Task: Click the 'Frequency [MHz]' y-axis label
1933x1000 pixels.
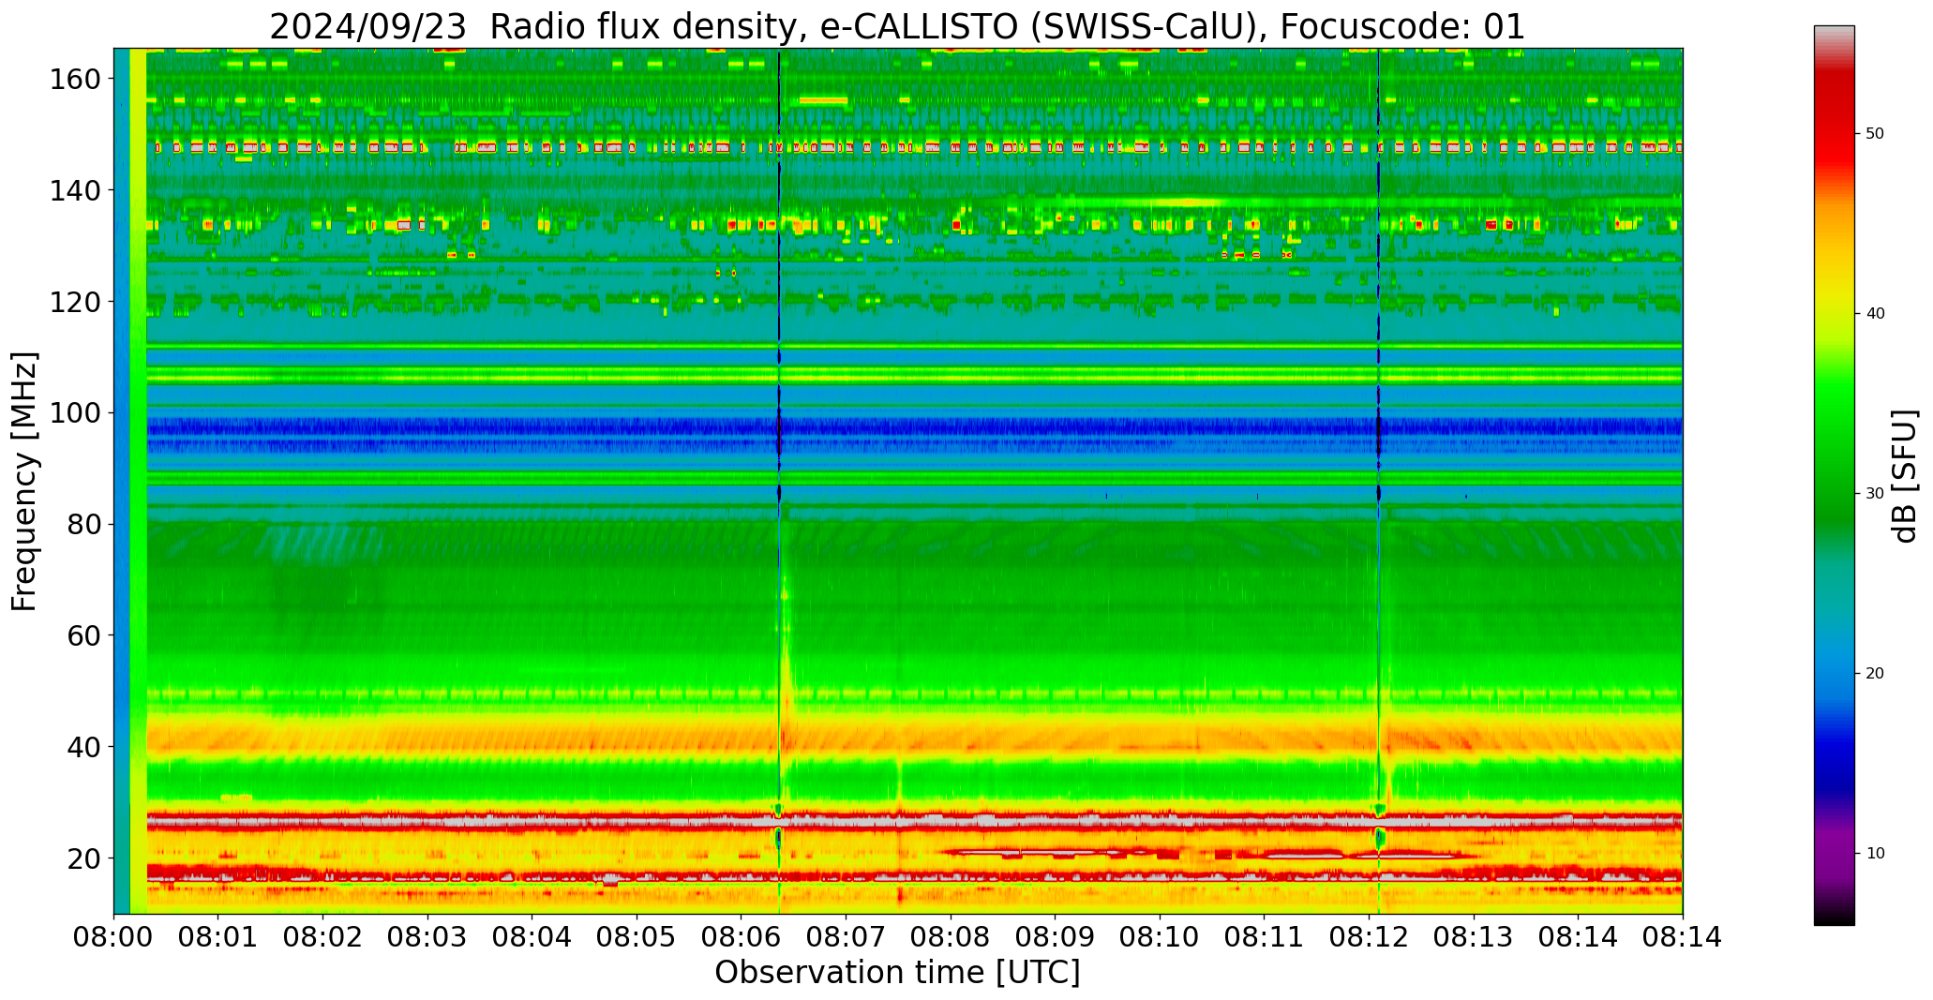Action: point(25,482)
